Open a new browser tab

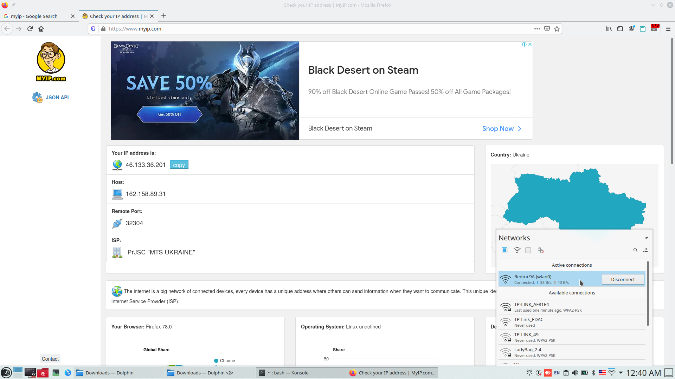164,16
